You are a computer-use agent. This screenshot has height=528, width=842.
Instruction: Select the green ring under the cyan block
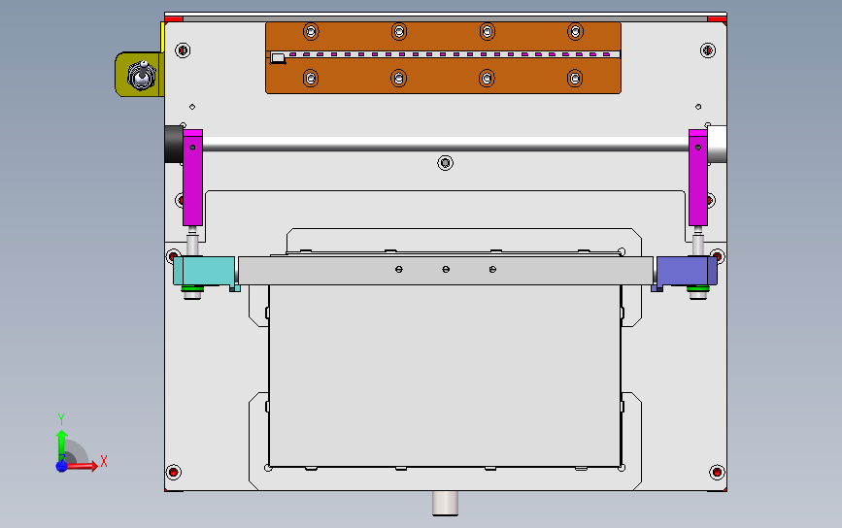tap(193, 290)
